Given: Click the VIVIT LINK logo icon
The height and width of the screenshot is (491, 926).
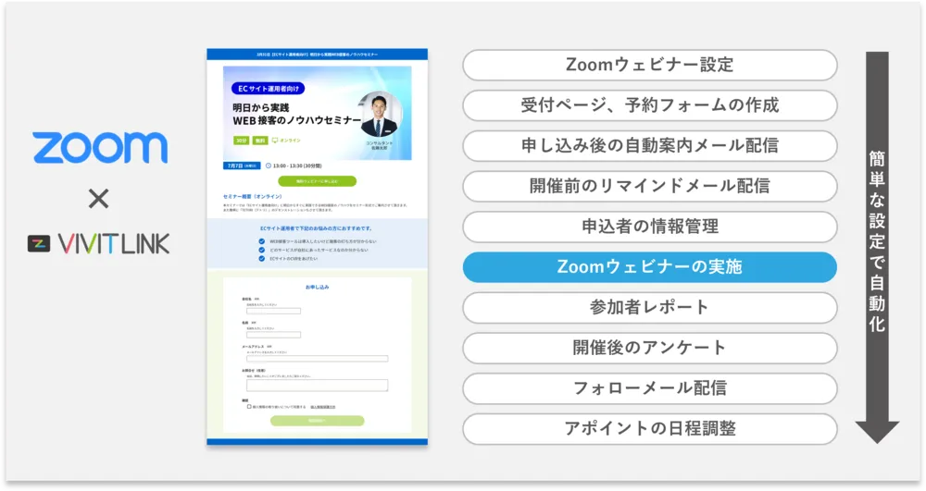Looking at the screenshot, I should pos(39,244).
